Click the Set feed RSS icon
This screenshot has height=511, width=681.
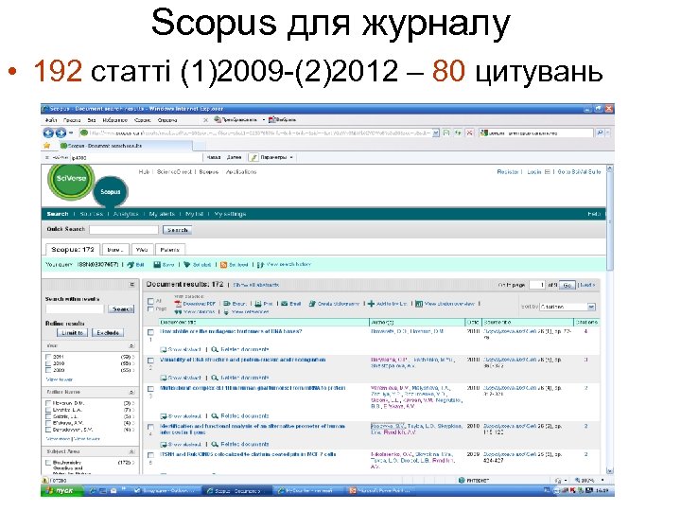[x=223, y=265]
